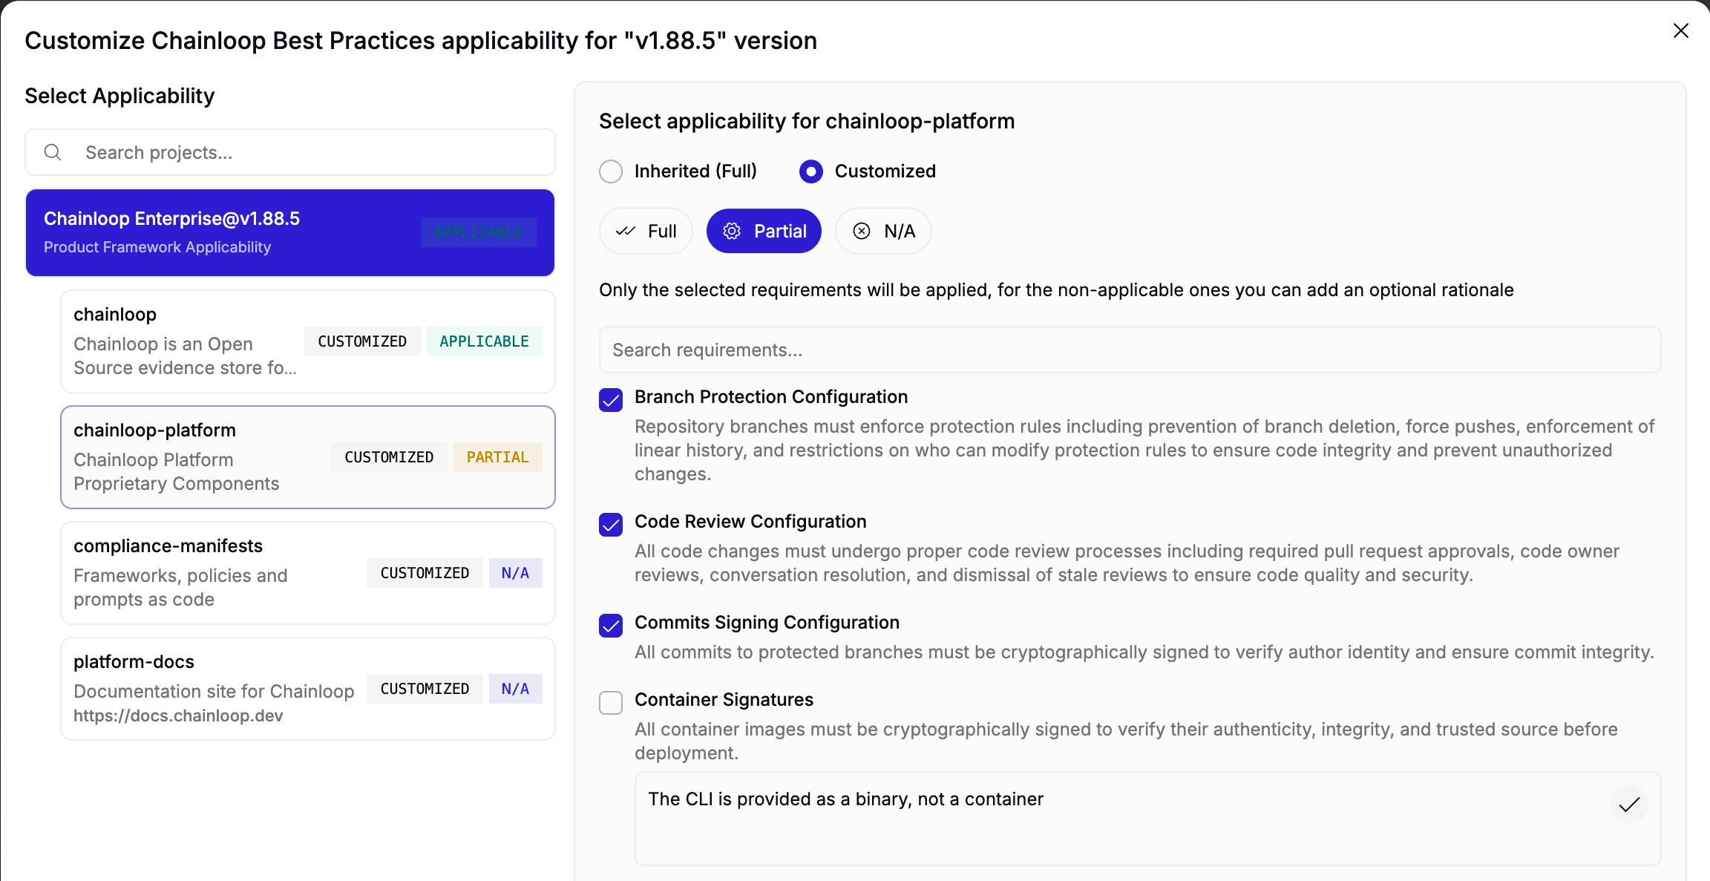The width and height of the screenshot is (1710, 881).
Task: Select the Inherited (Full) radio button
Action: click(x=611, y=171)
